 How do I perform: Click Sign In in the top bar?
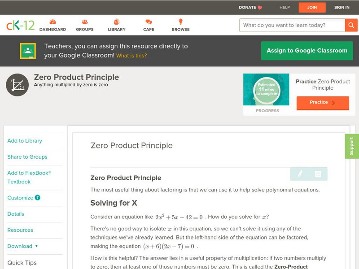click(342, 7)
